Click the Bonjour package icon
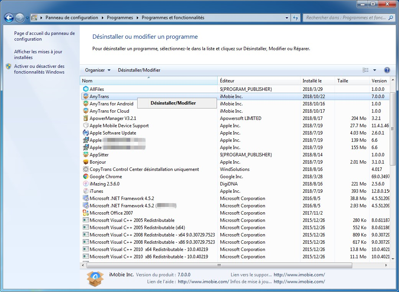399x292 pixels. click(x=86, y=162)
